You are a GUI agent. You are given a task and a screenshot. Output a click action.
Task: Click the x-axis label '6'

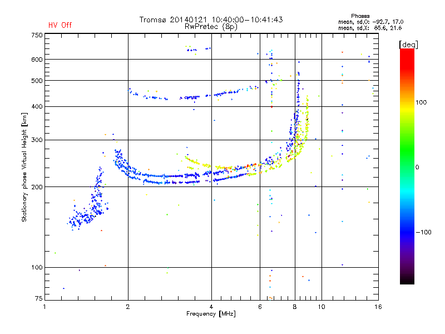point(260,307)
